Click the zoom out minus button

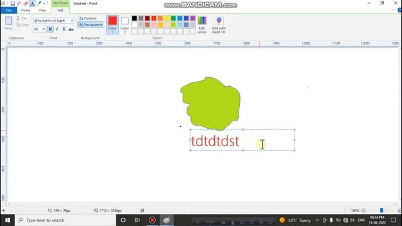[x=364, y=211]
